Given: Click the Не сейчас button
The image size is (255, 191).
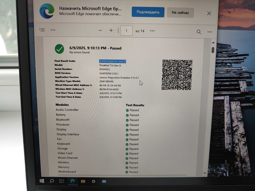Looking at the screenshot, I should [180, 13].
